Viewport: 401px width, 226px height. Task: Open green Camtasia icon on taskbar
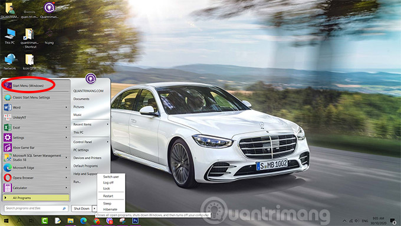click(45, 221)
